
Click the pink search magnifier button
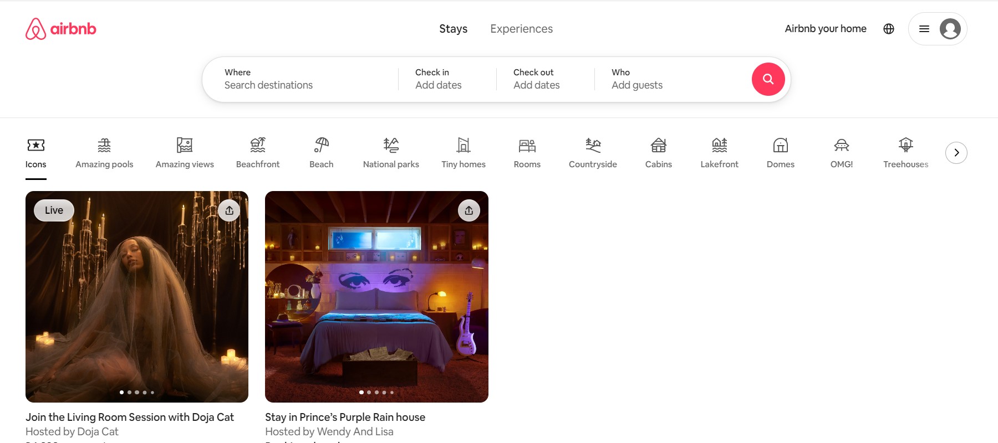tap(768, 79)
